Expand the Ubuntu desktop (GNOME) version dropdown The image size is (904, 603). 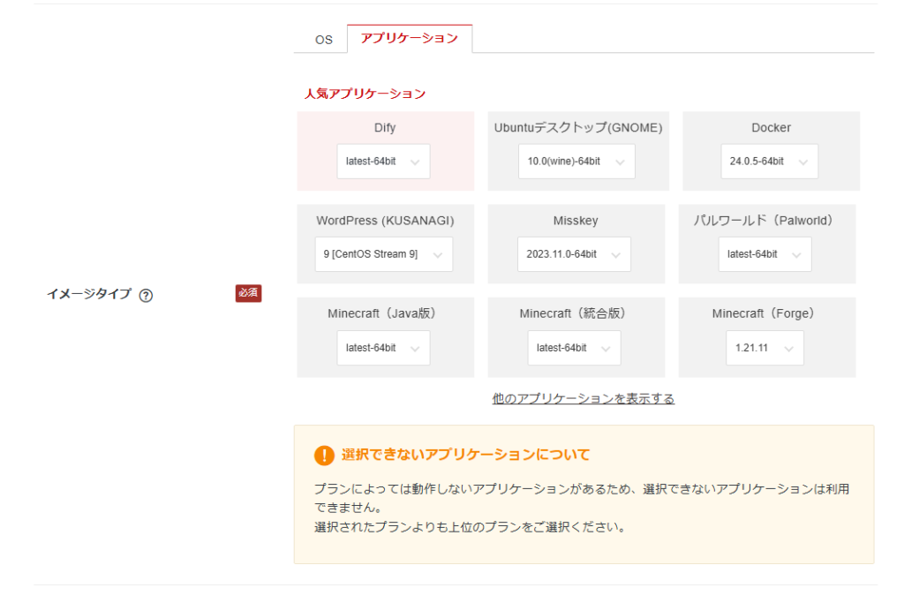[576, 162]
